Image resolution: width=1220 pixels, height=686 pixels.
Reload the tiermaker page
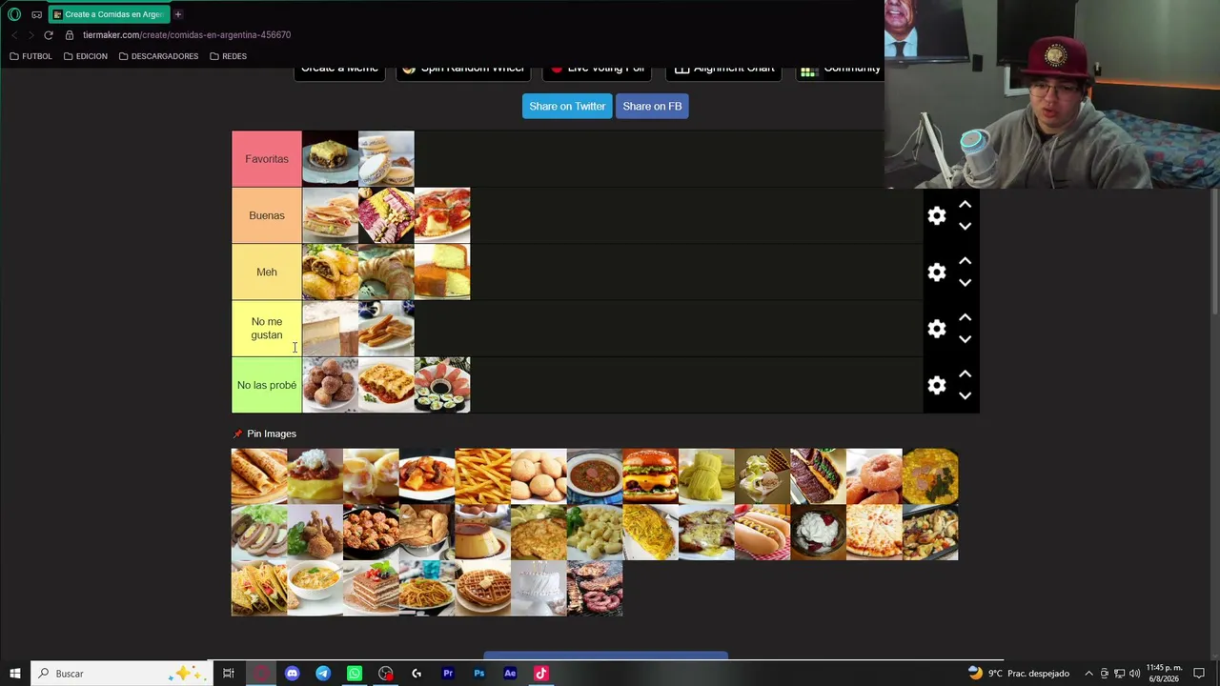click(x=49, y=35)
